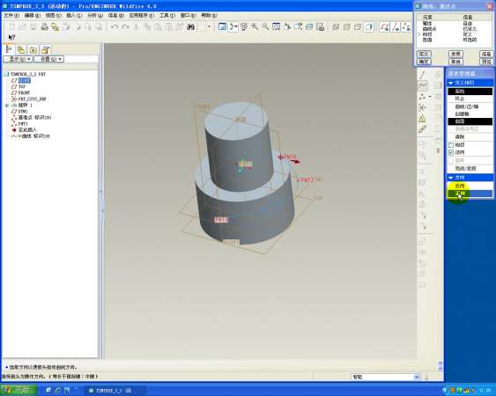Collapse the 方向 section in the menu manager
Viewport: 496px width, 396px height.
[x=451, y=178]
